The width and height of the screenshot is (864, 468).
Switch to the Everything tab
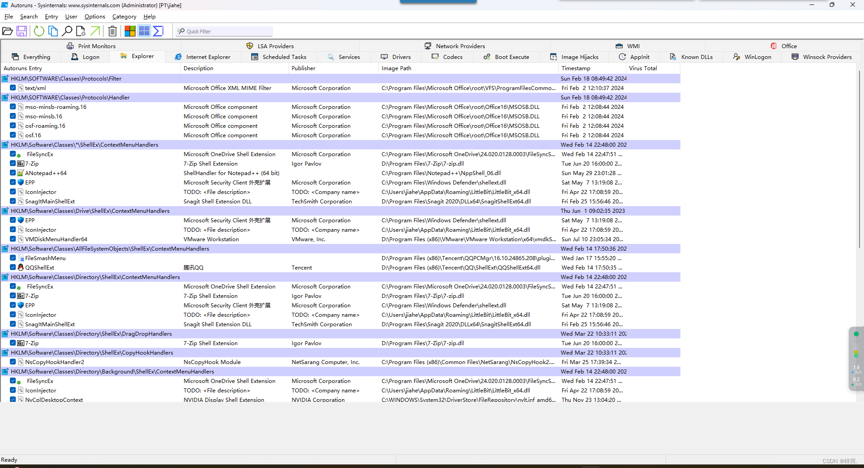pos(31,57)
